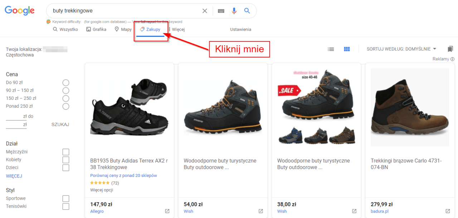Click the search query input field
This screenshot has width=458, height=218.
point(125,11)
